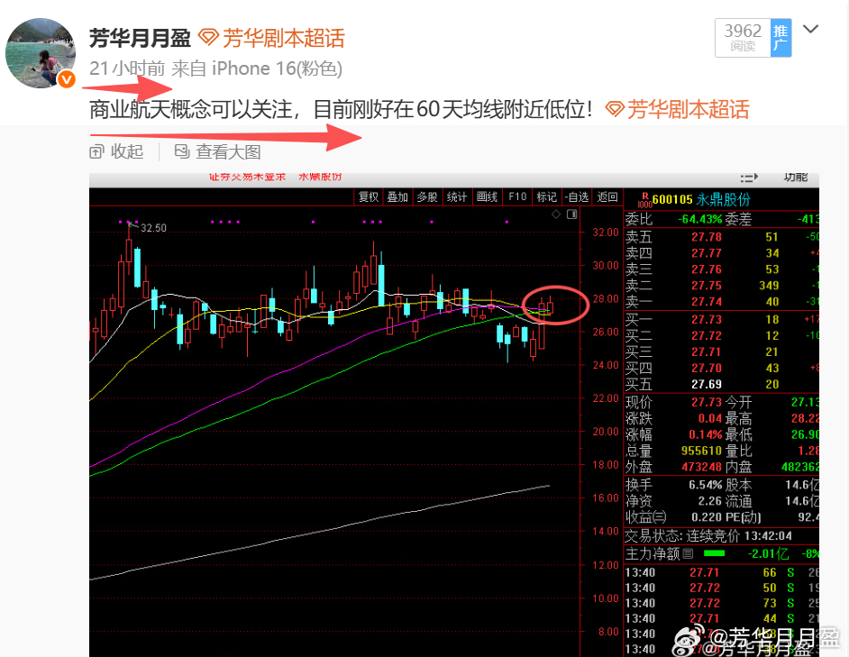Select 卖一 price 27.74

pyautogui.click(x=707, y=302)
